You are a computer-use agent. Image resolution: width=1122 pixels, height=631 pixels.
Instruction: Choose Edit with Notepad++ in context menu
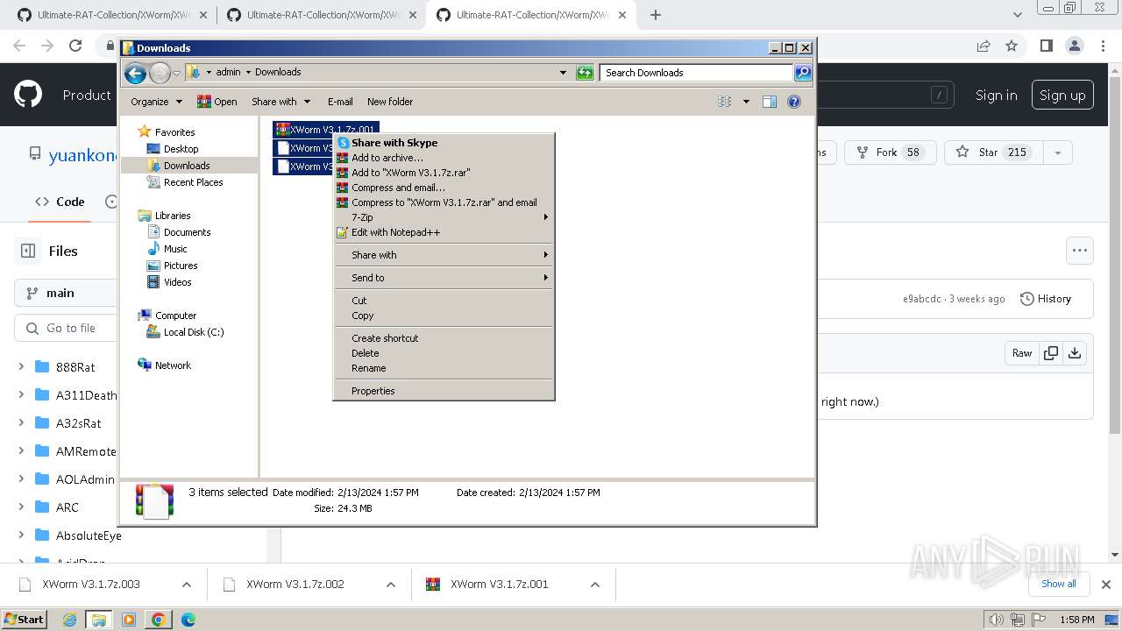[444, 232]
